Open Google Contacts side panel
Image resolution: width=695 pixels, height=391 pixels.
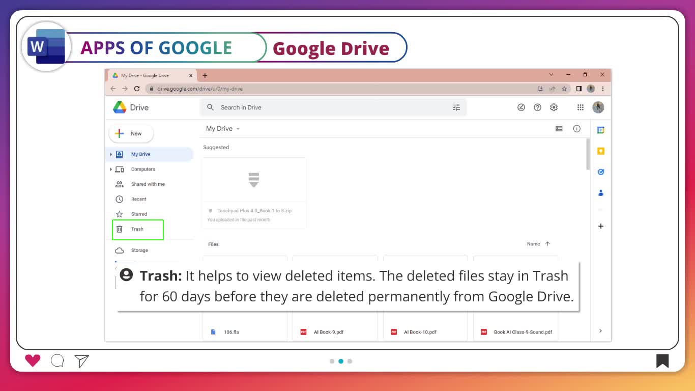click(x=601, y=193)
